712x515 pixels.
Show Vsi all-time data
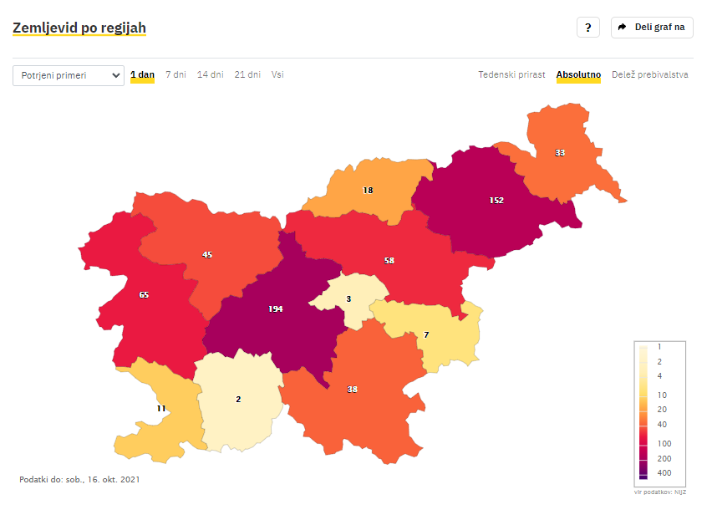(277, 75)
